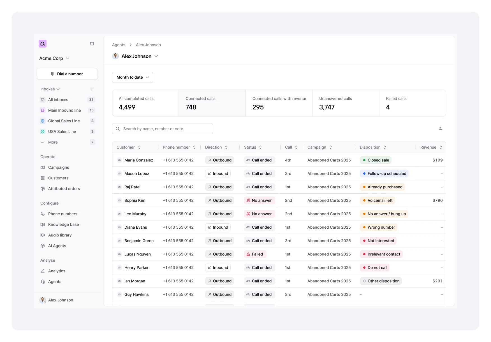Go to Agents breadcrumb link
491x342 pixels.
click(x=119, y=45)
